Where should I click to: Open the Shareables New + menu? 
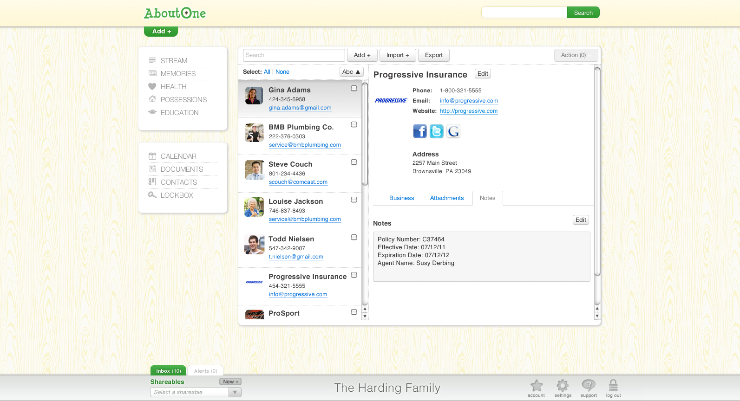tap(230, 382)
